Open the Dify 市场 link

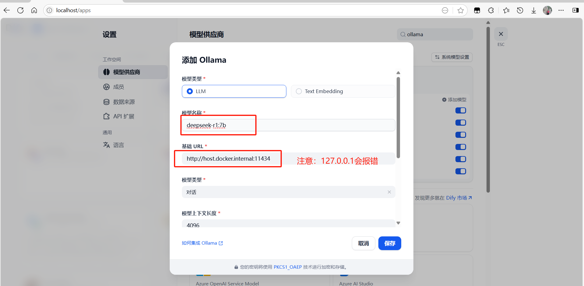tap(459, 198)
